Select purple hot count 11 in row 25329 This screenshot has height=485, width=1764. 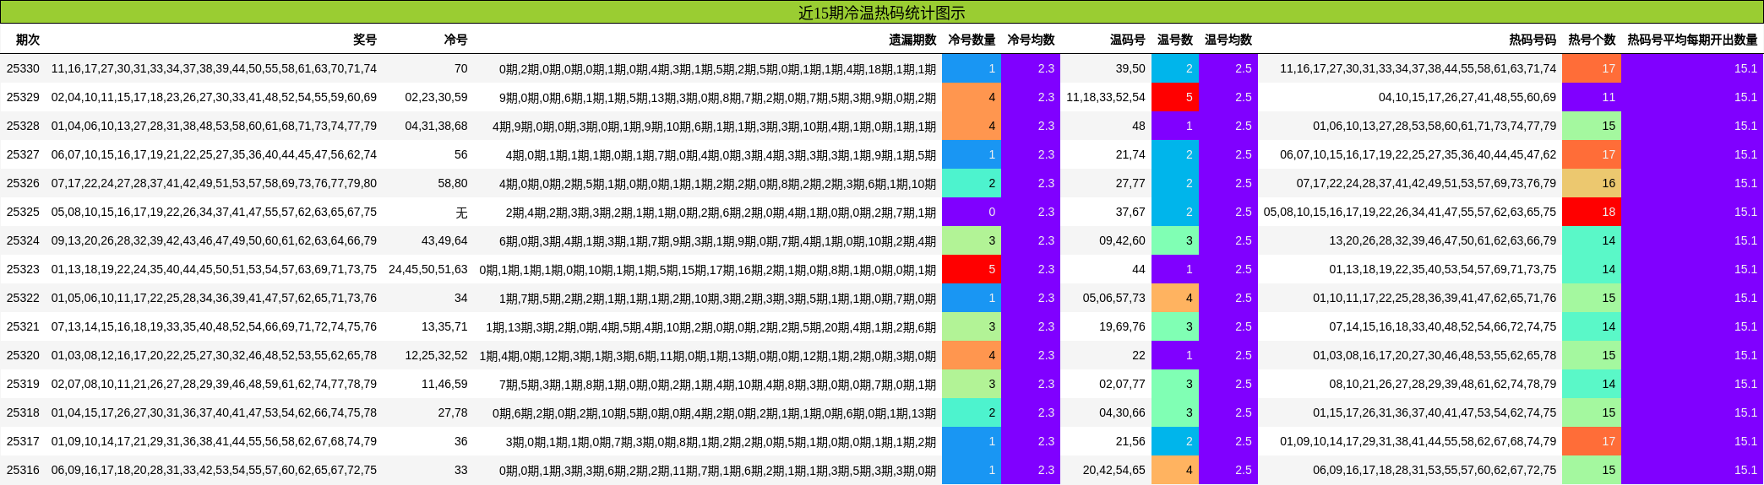(1592, 97)
